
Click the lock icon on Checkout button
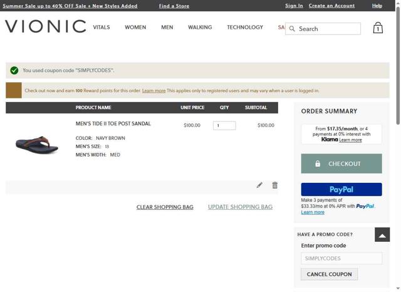tap(318, 164)
